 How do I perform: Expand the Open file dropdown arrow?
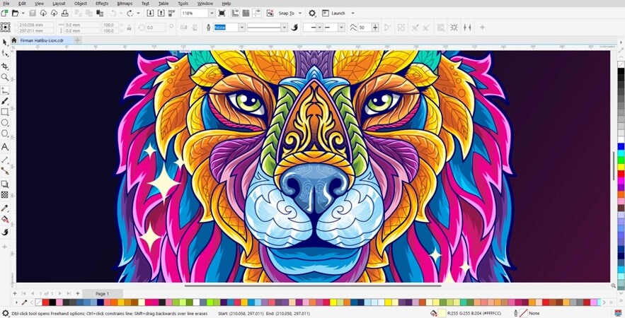(x=23, y=13)
